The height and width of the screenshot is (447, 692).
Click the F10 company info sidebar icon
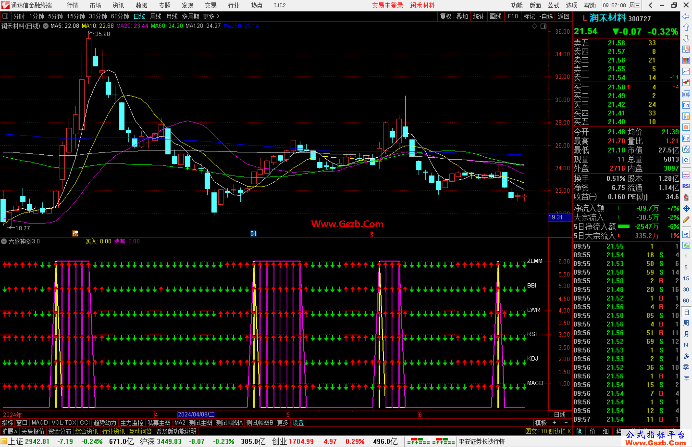[x=686, y=105]
